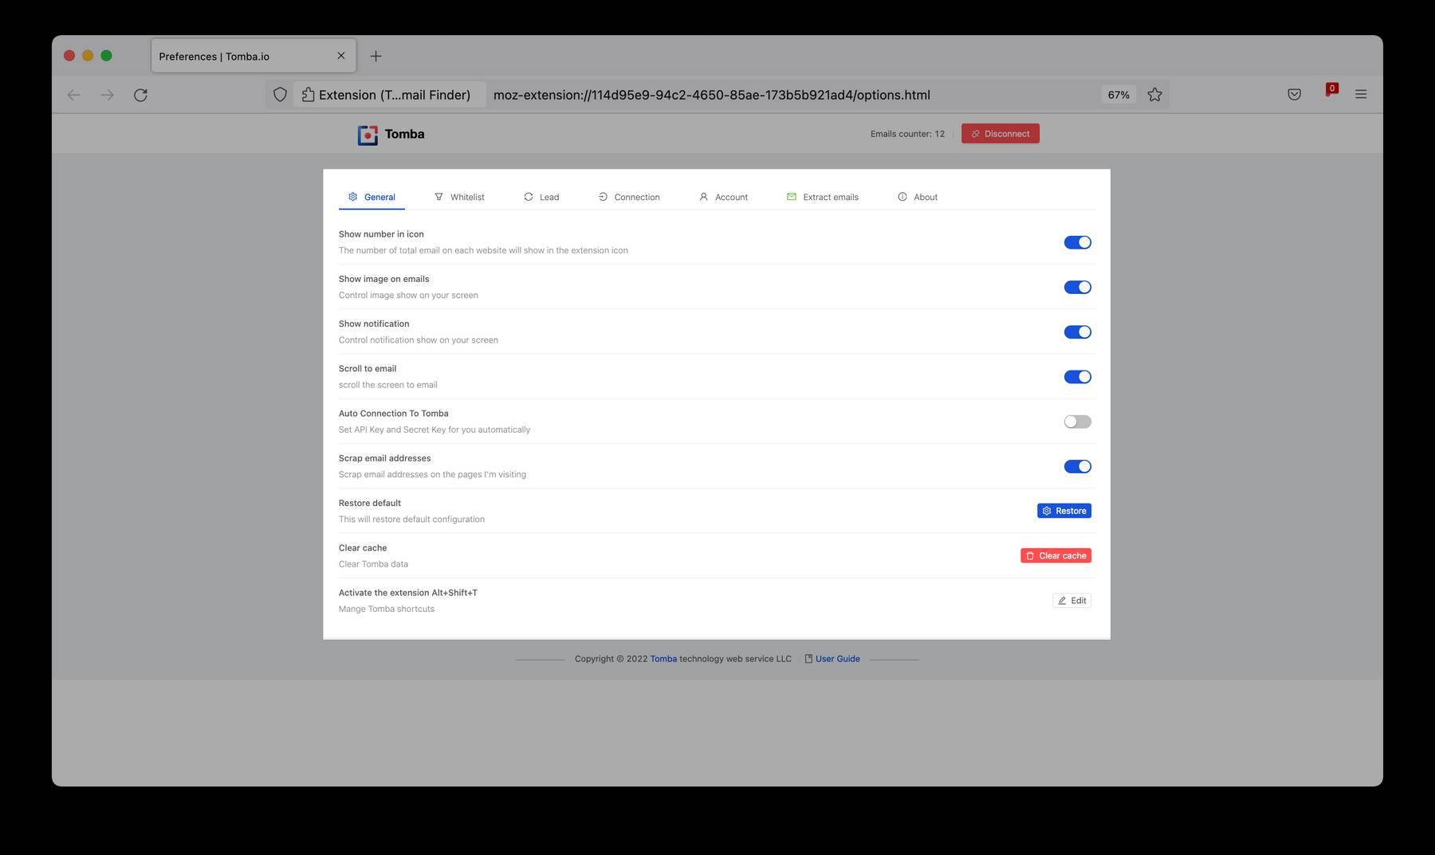Open Firefox hamburger menu

[x=1361, y=94]
